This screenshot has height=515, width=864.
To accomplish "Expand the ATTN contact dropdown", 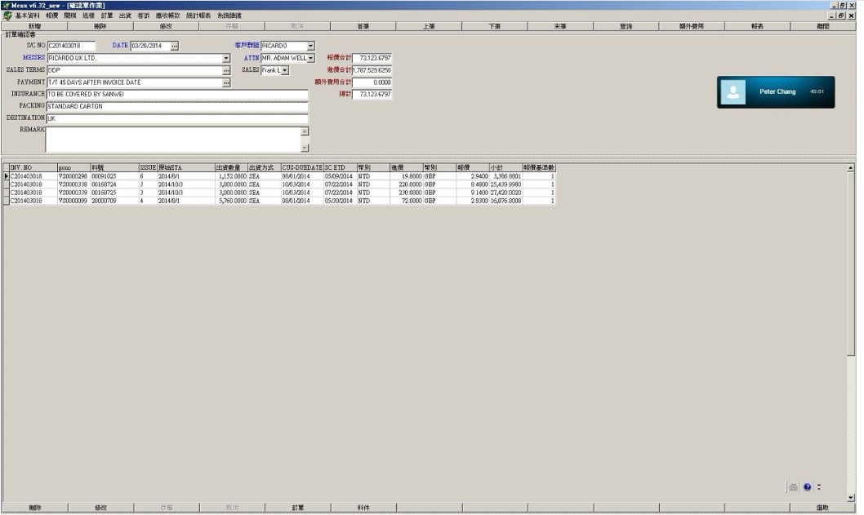I will click(311, 58).
